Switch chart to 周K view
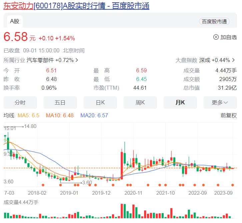 pos(140,102)
